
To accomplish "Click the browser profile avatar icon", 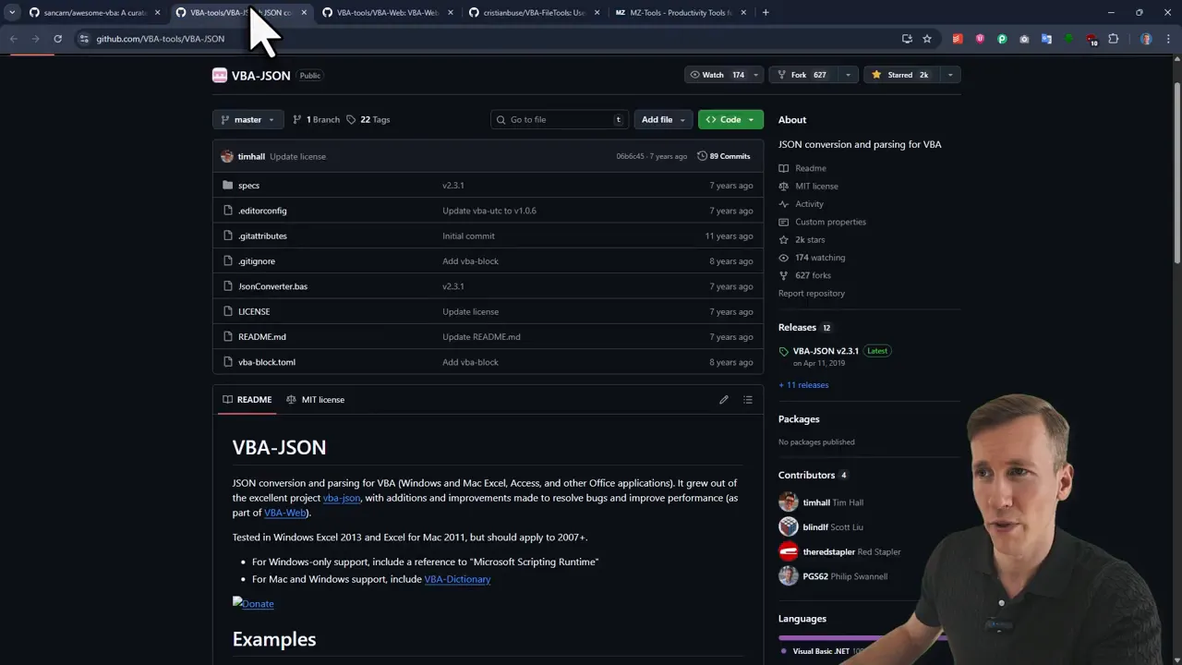I will 1146,39.
